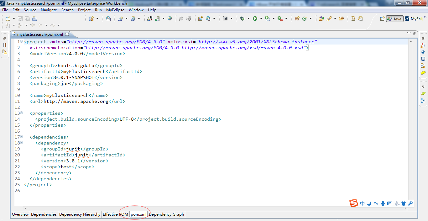Click the Open MyEclipse web browser globe icon
Screen dimensions: 428x221
coord(170,18)
